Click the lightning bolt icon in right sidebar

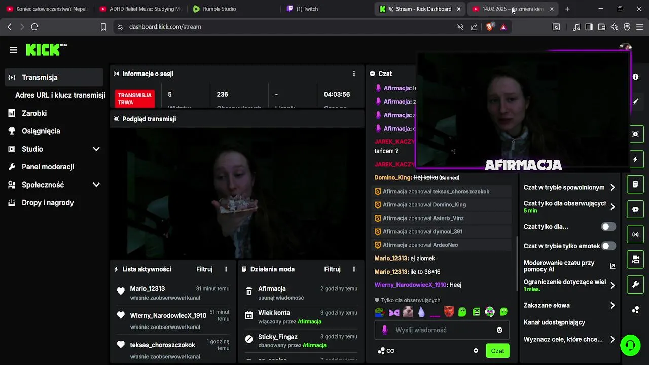(x=635, y=159)
